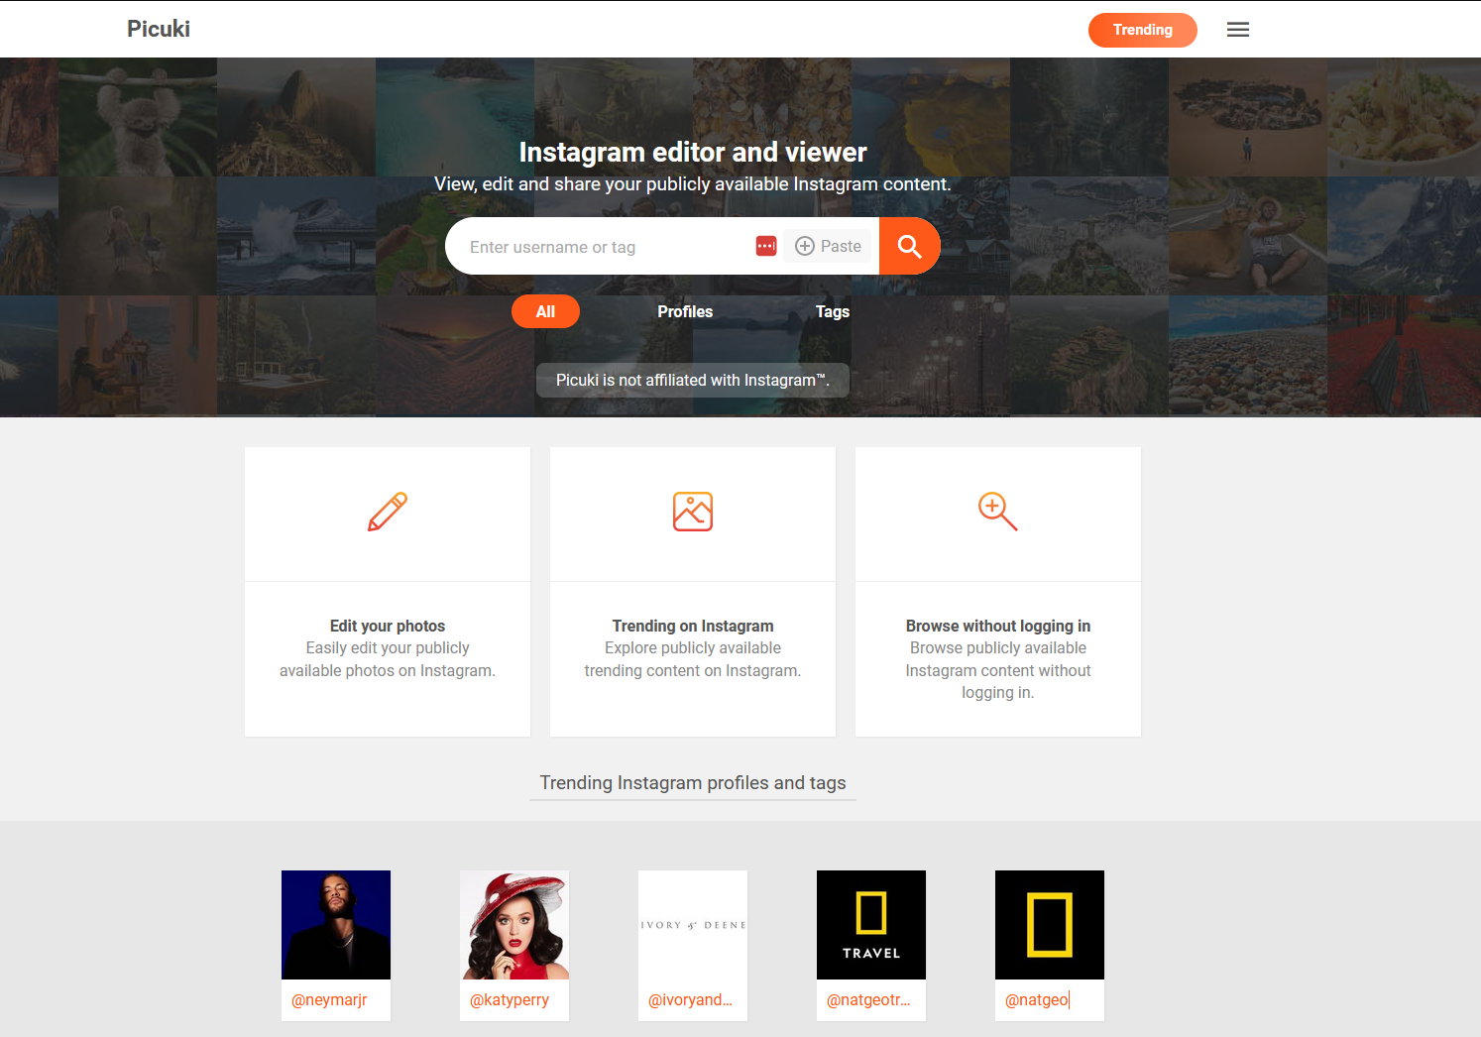Click the Browse without logging in heading
This screenshot has width=1481, height=1037.
998,626
